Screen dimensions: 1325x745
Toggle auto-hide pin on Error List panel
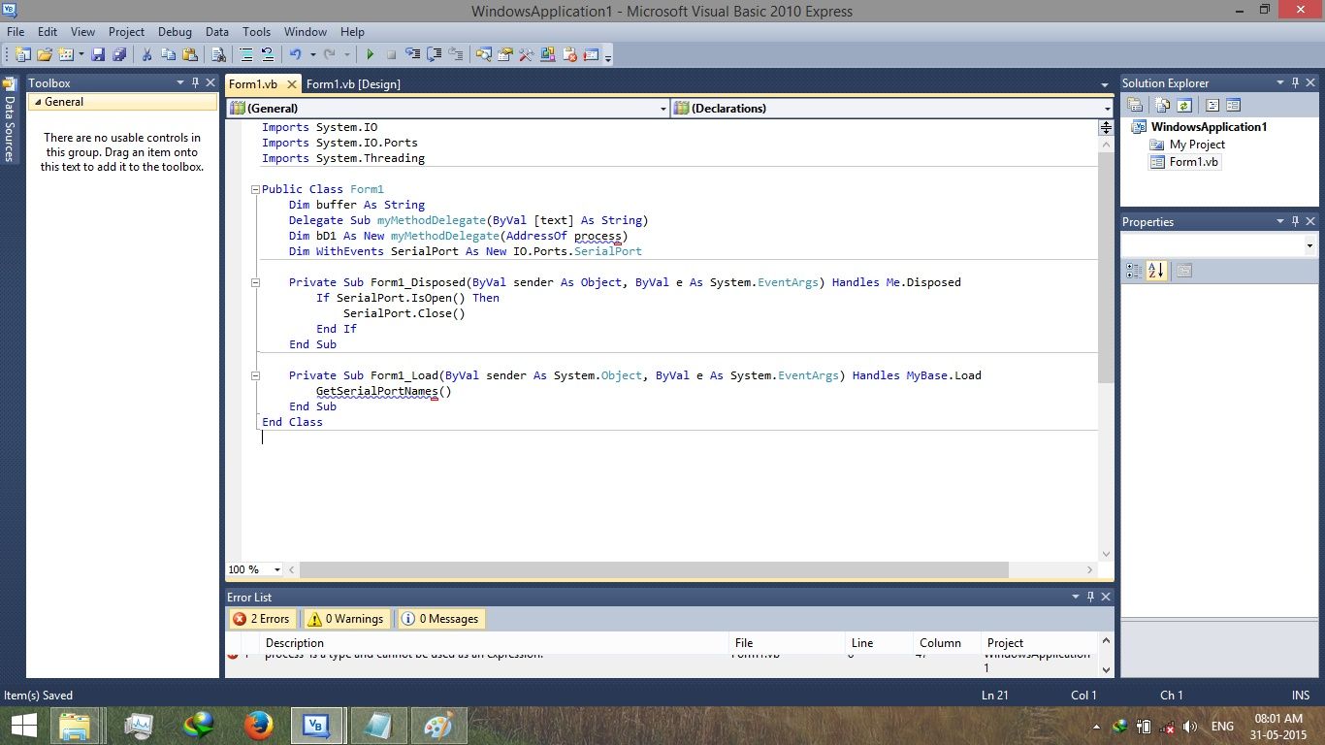tap(1089, 597)
